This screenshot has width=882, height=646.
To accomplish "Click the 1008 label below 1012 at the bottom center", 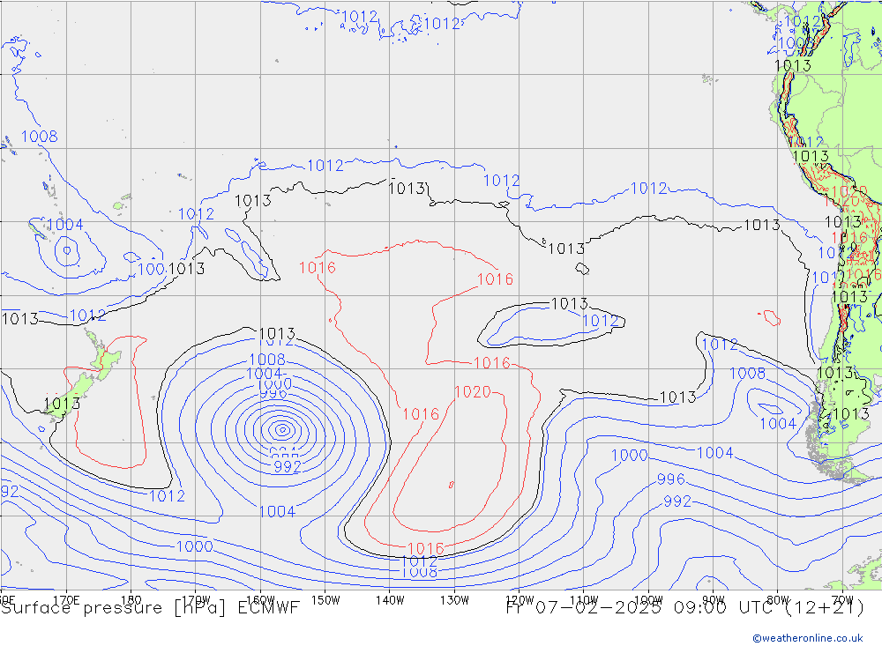I will click(419, 572).
